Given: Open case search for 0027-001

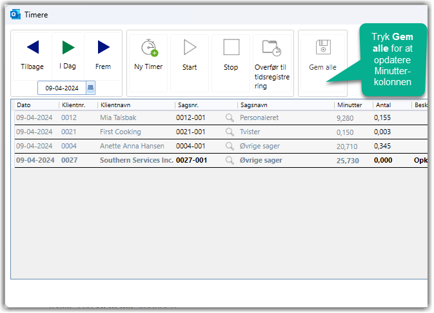Looking at the screenshot, I should point(230,160).
